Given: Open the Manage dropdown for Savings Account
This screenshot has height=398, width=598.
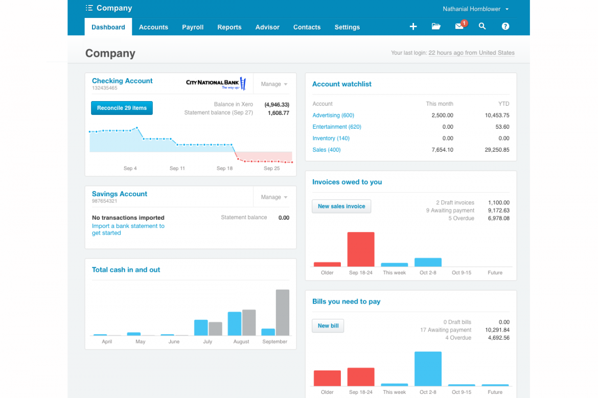Looking at the screenshot, I should (x=273, y=197).
